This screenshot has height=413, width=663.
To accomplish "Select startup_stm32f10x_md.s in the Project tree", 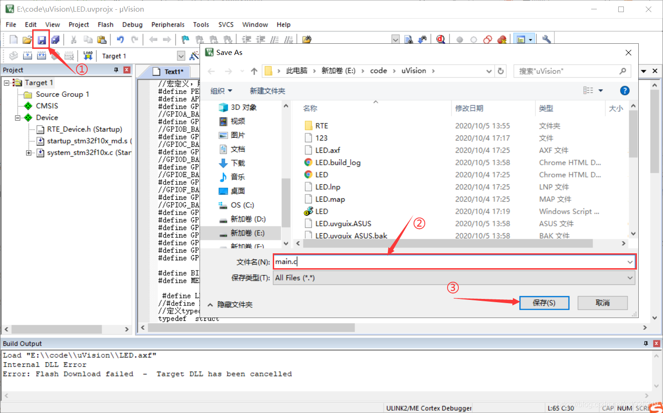I will (x=89, y=141).
